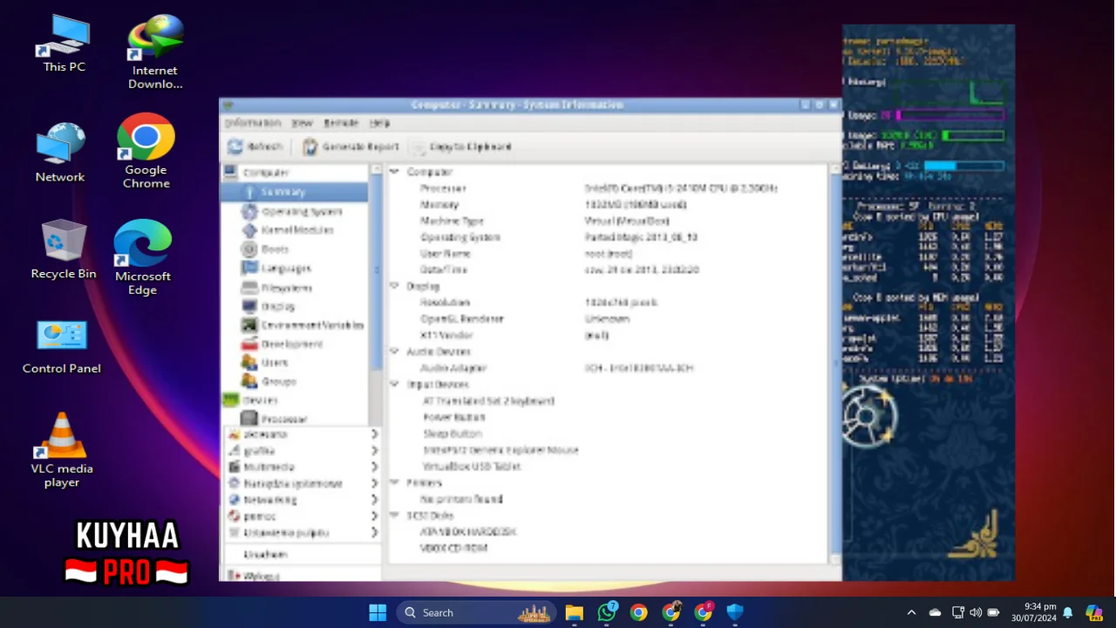
Task: Collapse the Input Devices section
Action: coord(394,385)
